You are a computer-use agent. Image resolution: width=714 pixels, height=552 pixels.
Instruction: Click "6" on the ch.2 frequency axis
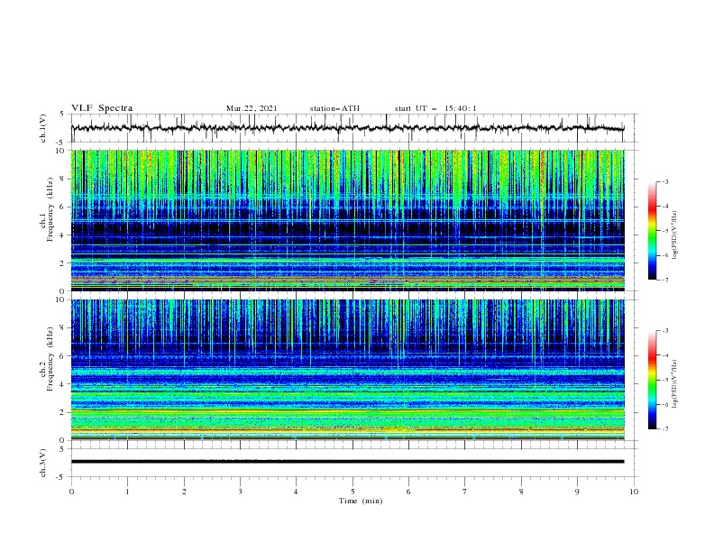click(x=62, y=355)
